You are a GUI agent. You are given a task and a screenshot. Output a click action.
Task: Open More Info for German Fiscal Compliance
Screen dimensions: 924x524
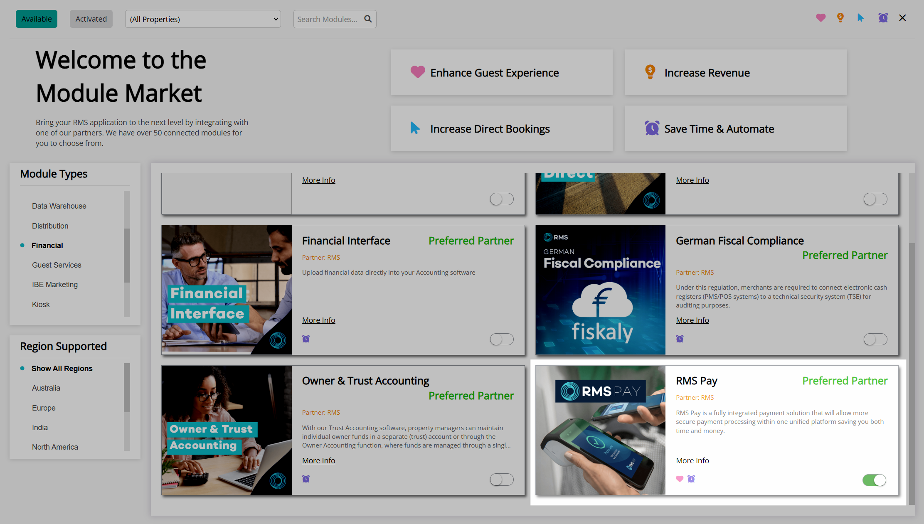(x=692, y=320)
